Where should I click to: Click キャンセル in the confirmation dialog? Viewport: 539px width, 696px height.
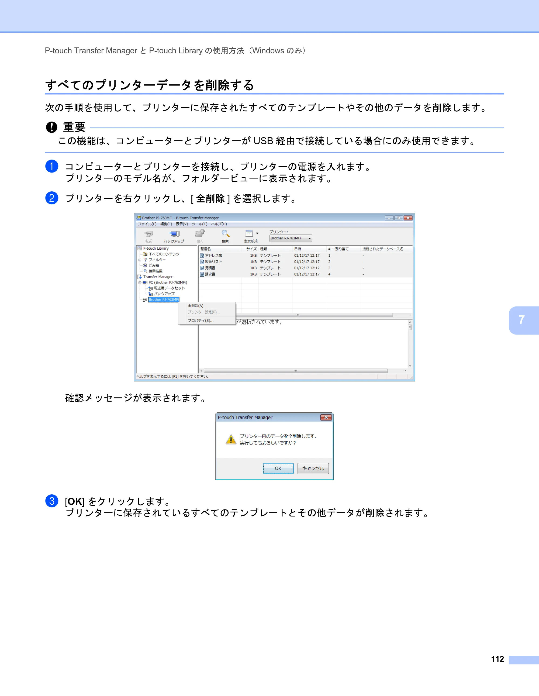pos(313,468)
